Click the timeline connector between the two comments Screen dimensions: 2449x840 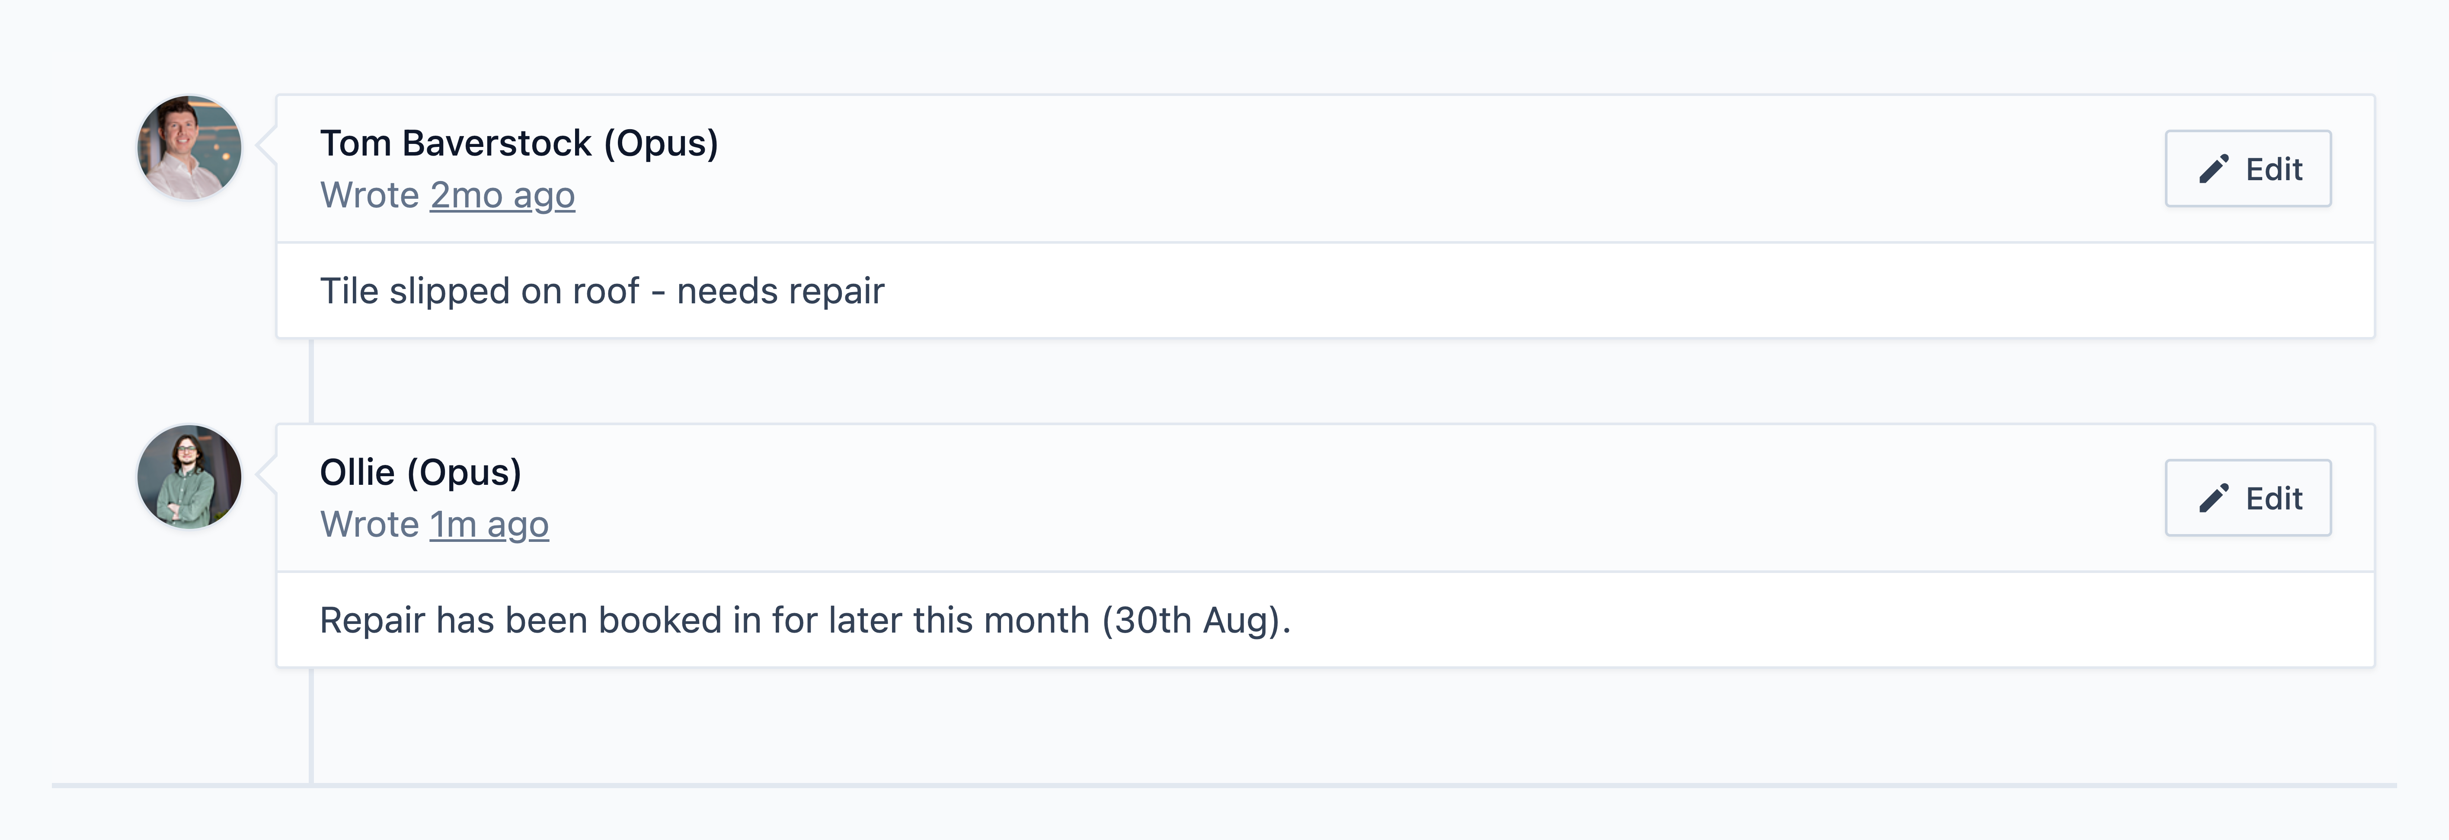pos(311,381)
